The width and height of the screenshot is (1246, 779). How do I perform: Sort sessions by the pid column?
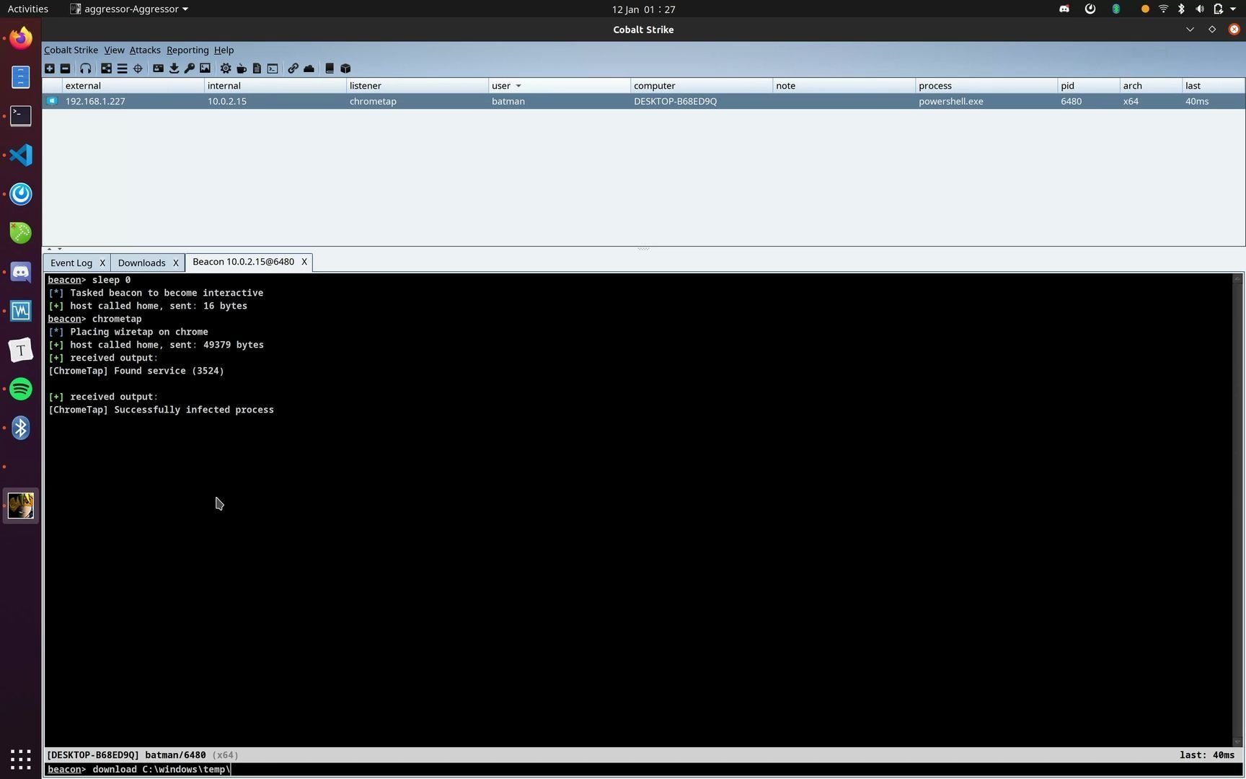[1088, 85]
